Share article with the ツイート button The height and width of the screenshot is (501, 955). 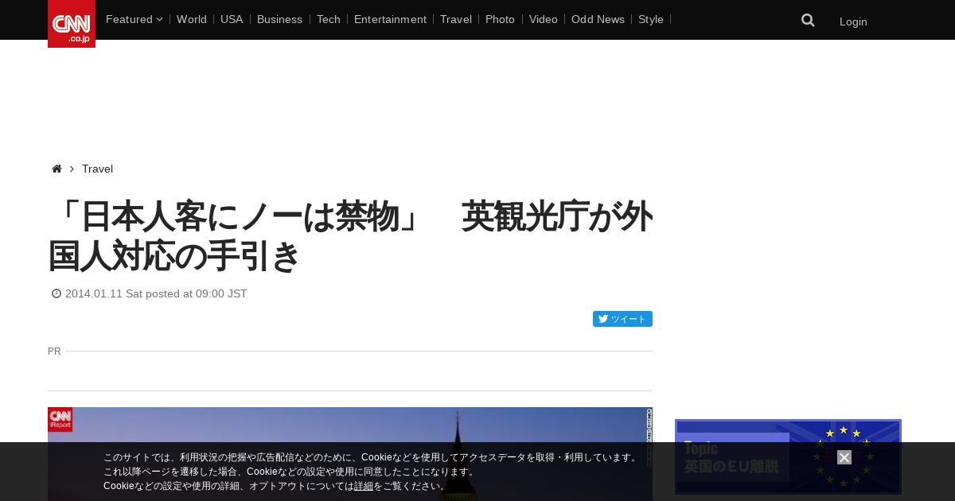click(x=622, y=319)
